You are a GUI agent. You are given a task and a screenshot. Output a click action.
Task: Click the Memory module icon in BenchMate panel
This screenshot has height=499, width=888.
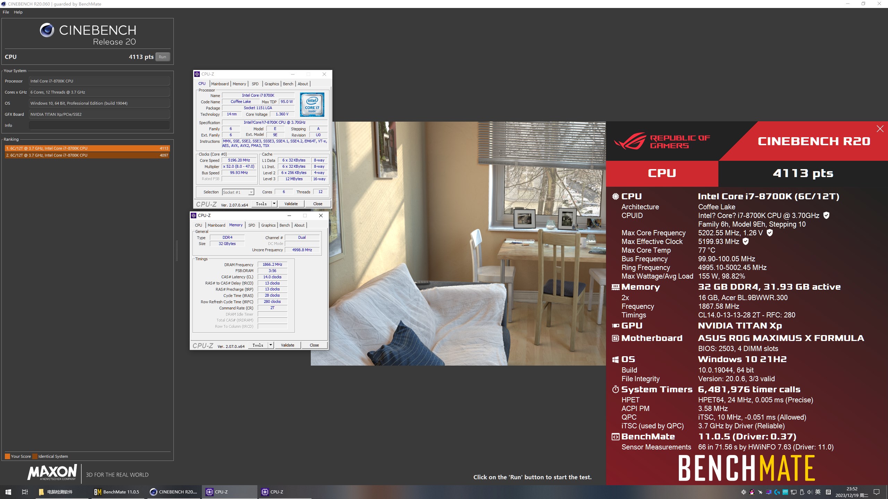click(615, 287)
